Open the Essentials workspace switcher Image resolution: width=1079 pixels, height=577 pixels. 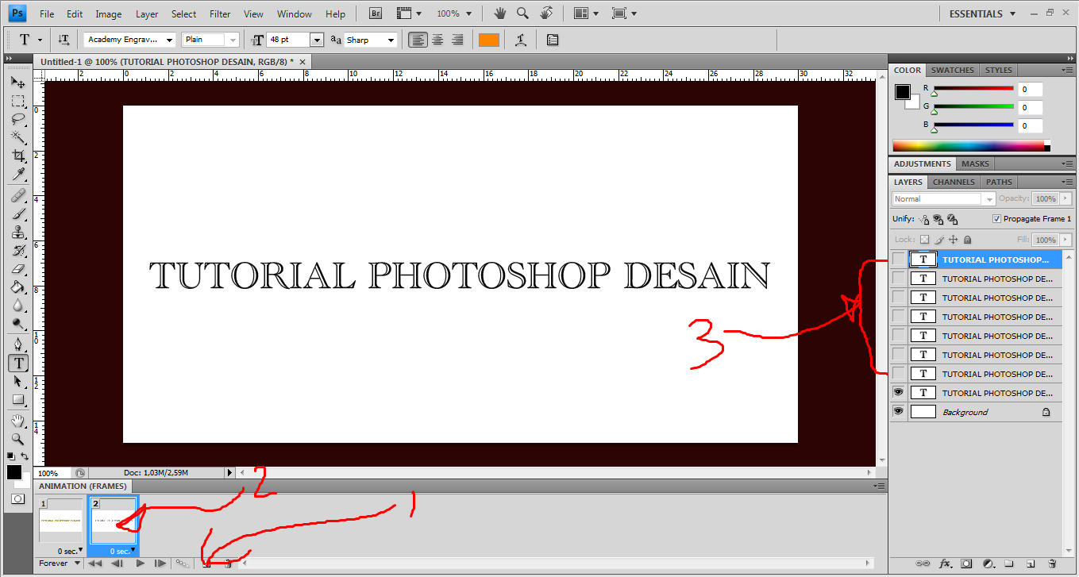982,13
